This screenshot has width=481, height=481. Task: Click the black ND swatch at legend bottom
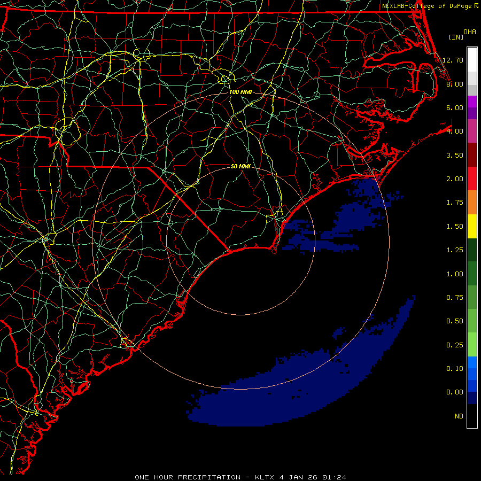472,416
